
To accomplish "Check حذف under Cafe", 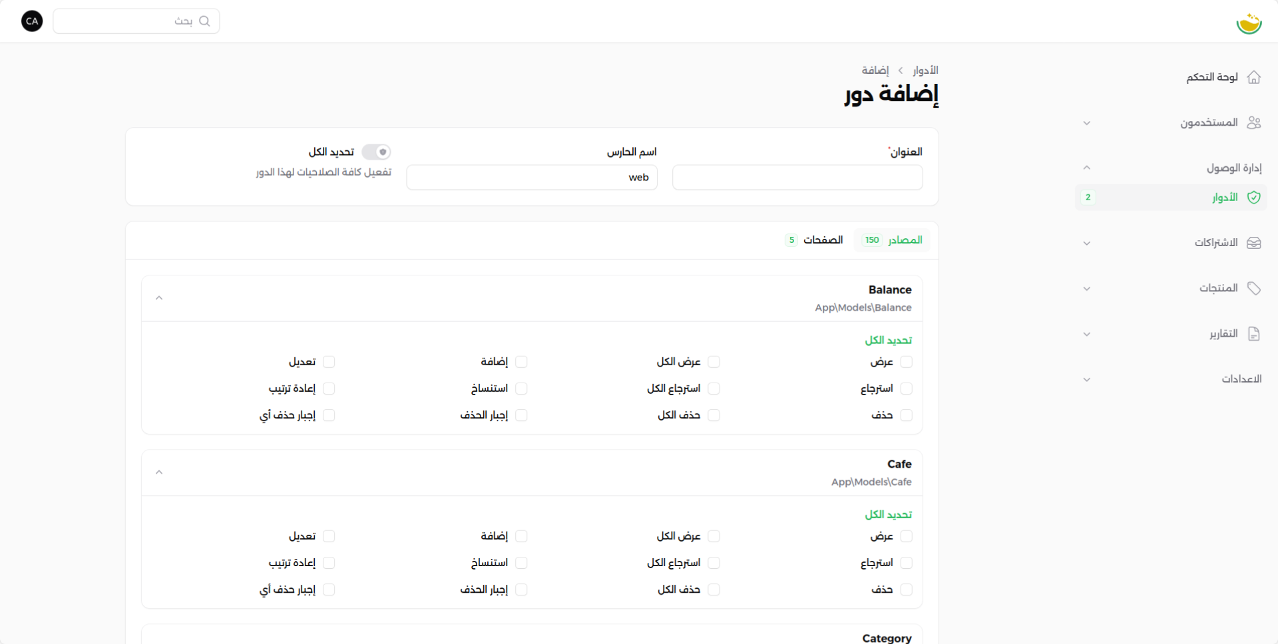I will 906,589.
